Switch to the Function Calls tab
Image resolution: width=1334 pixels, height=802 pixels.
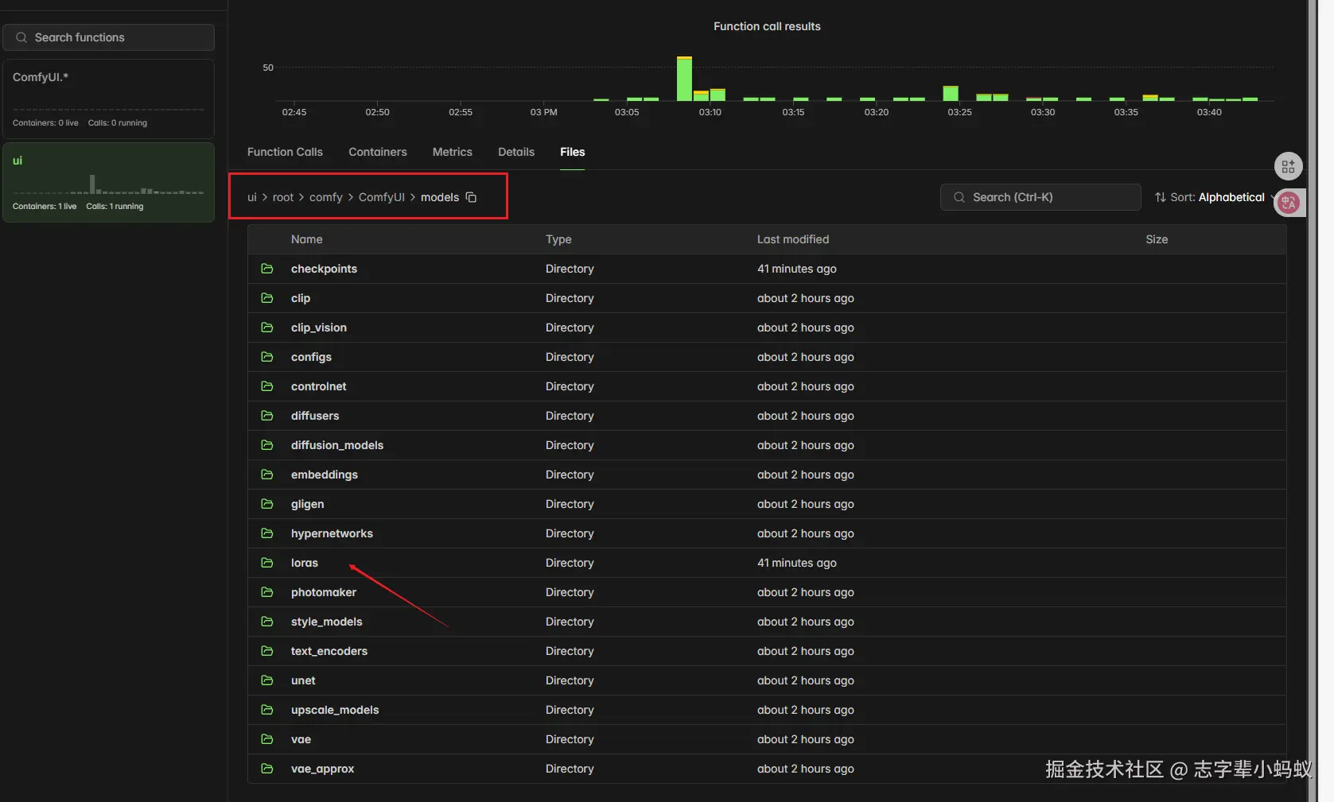pyautogui.click(x=285, y=152)
